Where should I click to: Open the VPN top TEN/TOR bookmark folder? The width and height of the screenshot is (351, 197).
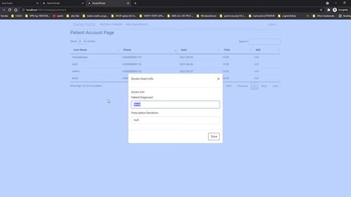click(37, 16)
